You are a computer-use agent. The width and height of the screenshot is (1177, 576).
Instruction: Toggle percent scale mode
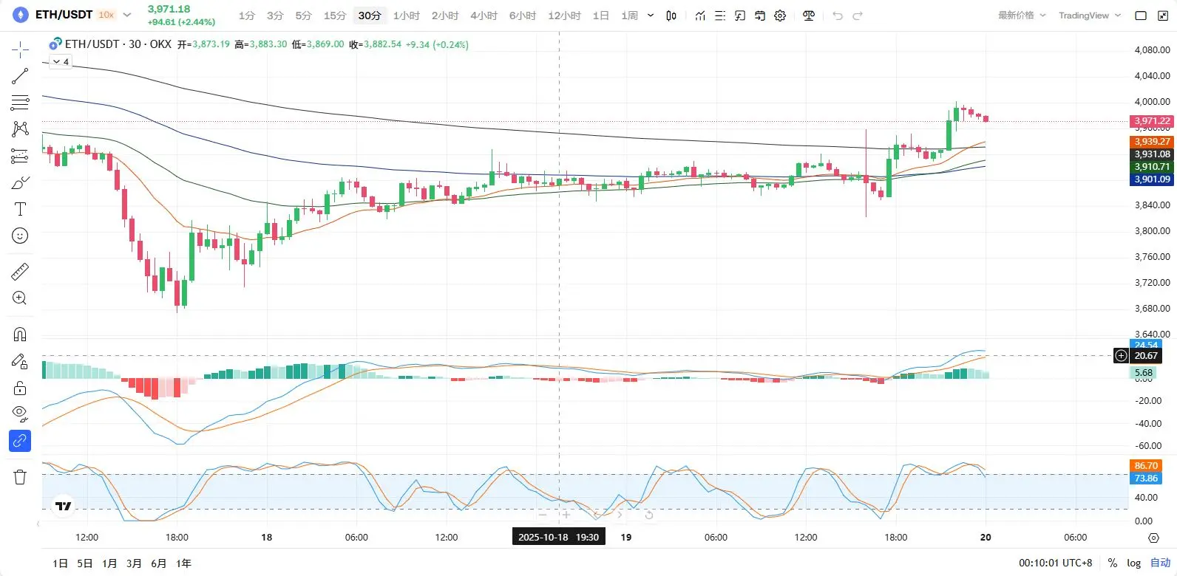tap(1112, 563)
